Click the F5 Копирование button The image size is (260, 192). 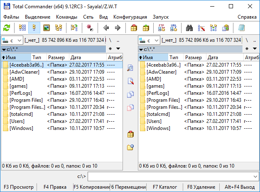91,187
